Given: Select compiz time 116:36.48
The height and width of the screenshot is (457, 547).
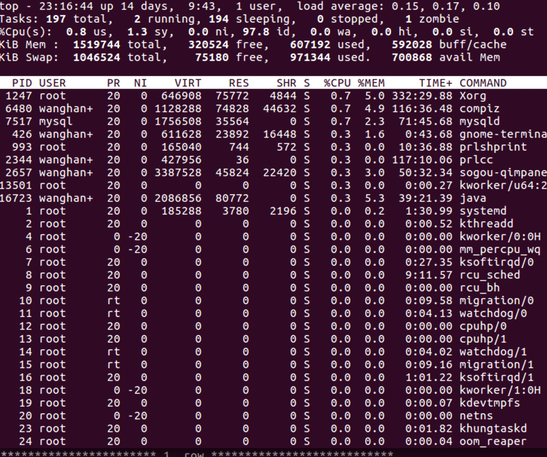Looking at the screenshot, I should point(422,109).
